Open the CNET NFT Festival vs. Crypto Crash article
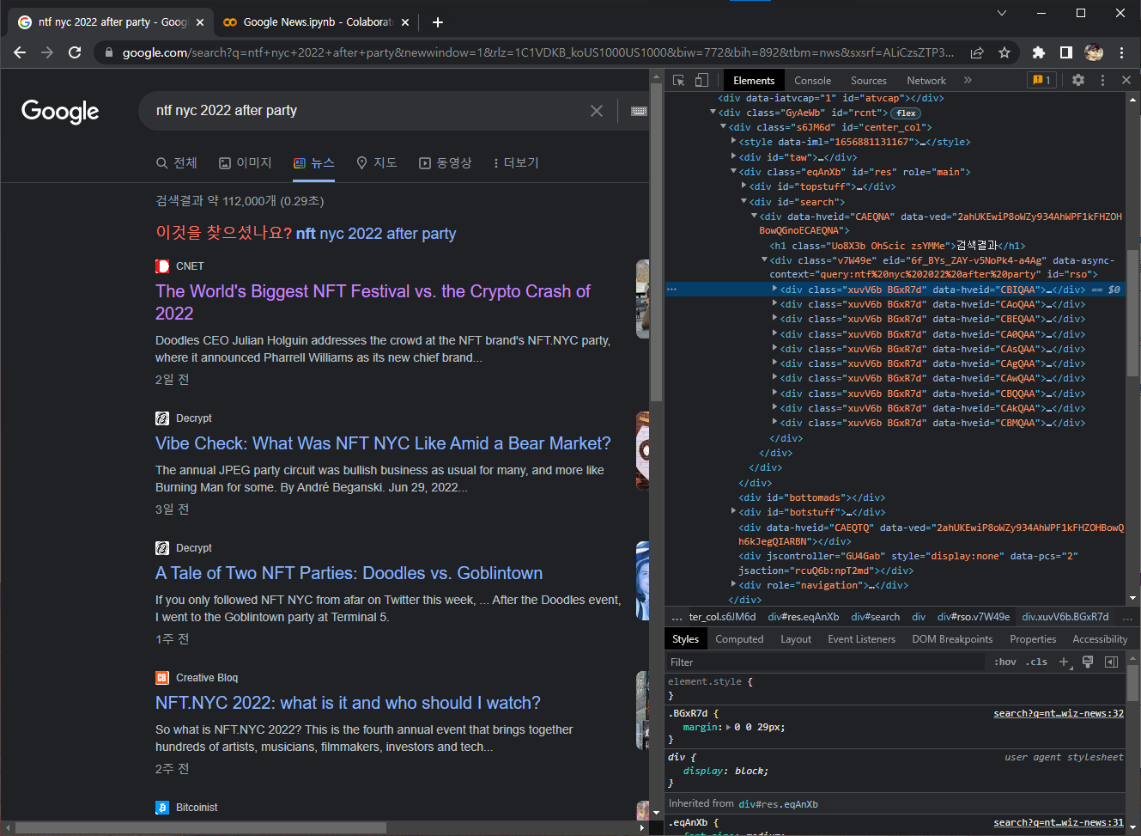 coord(373,302)
